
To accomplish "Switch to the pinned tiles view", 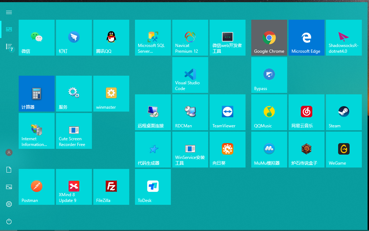I will click(x=9, y=29).
